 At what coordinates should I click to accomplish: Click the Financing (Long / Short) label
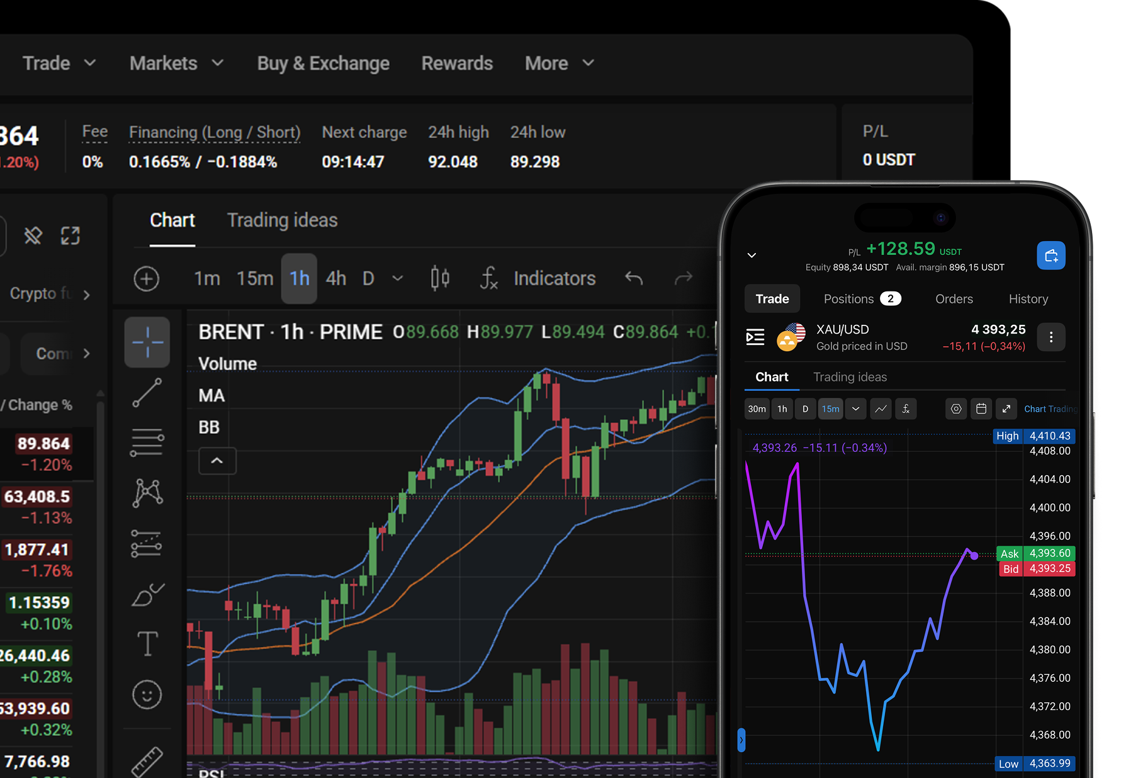(x=215, y=132)
